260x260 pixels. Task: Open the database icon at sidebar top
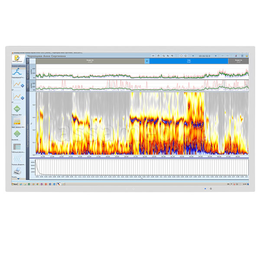click(x=17, y=58)
